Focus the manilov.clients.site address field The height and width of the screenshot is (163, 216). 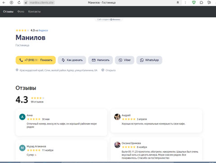pyautogui.click(x=41, y=3)
